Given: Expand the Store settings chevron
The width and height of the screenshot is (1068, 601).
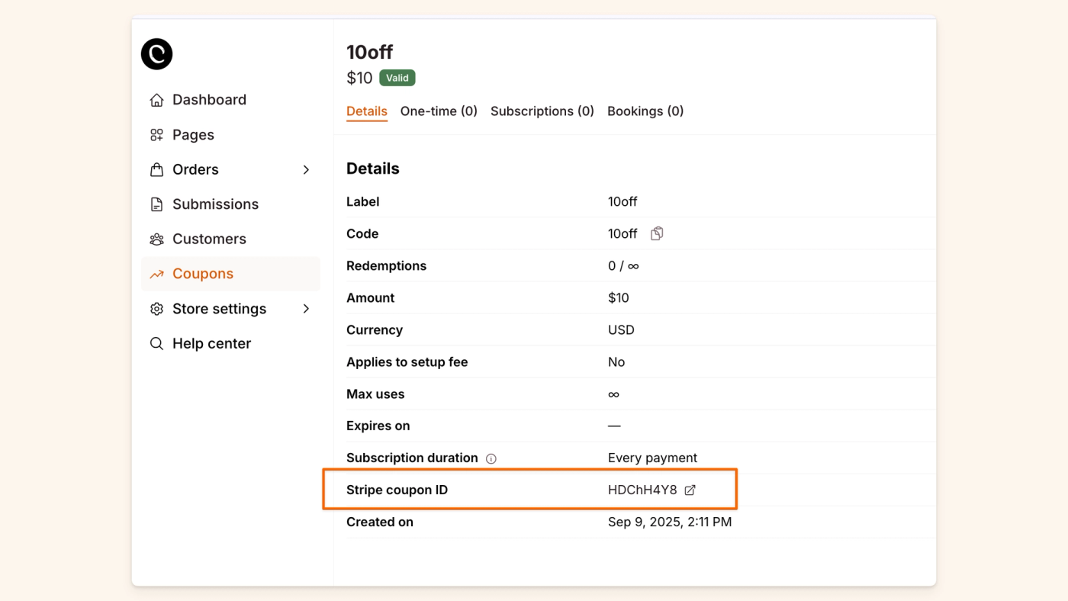Looking at the screenshot, I should (x=306, y=308).
